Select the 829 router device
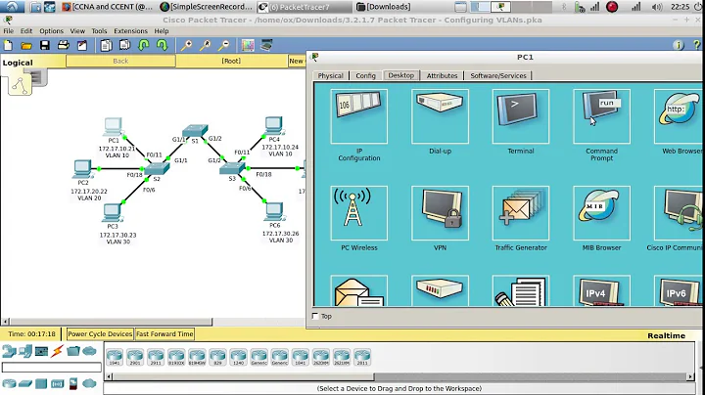The height and width of the screenshot is (395, 705). click(217, 357)
